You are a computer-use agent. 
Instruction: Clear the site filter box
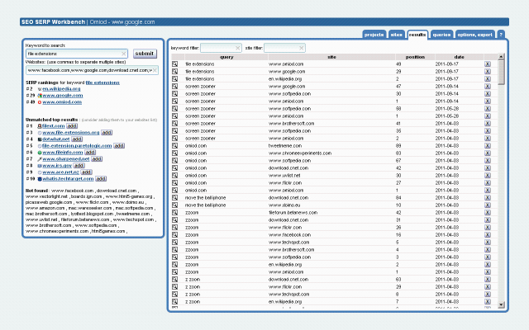coord(301,48)
